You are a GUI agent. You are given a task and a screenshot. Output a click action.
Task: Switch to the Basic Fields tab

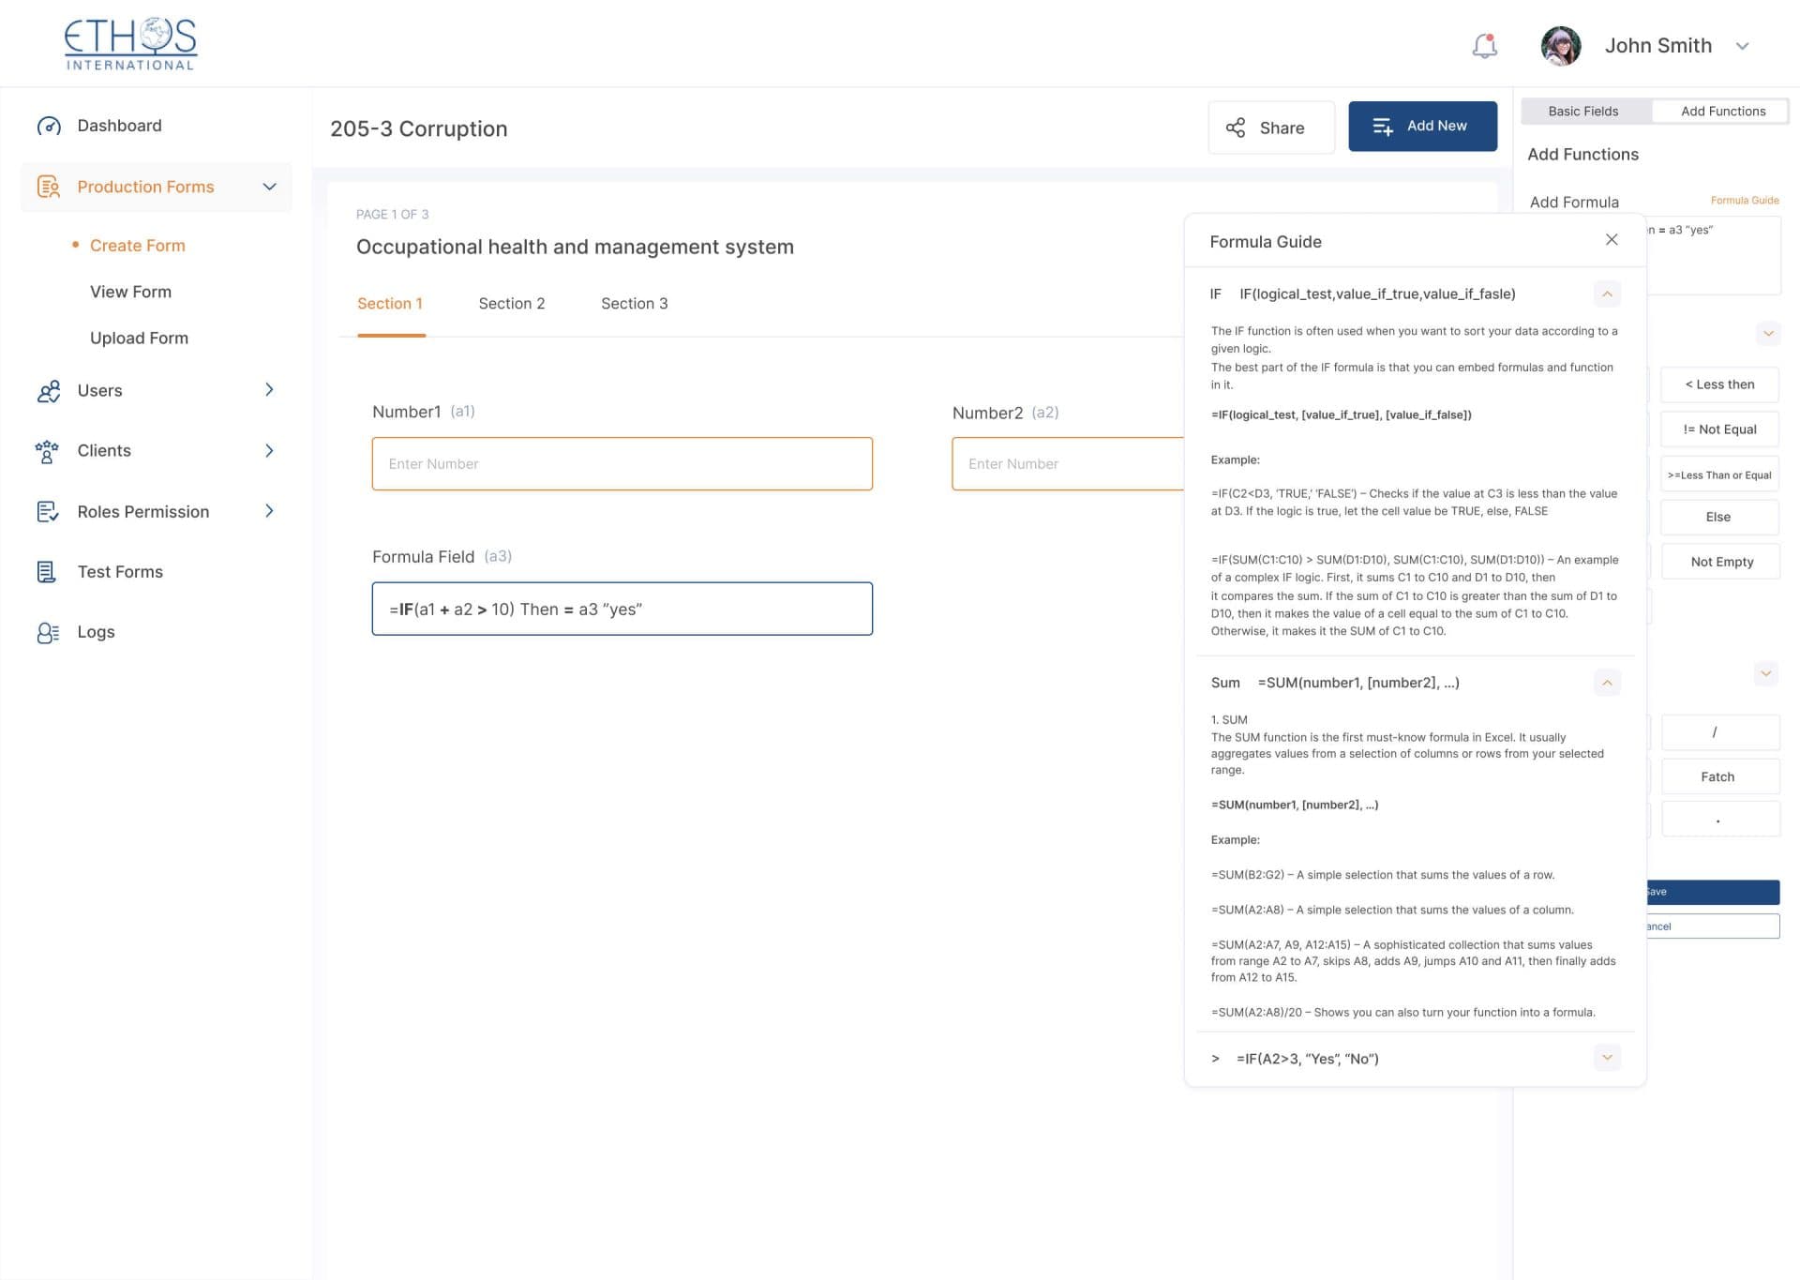tap(1582, 112)
